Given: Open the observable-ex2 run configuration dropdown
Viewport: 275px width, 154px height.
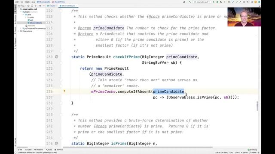Looking at the screenshot, I should (x=202, y=2).
